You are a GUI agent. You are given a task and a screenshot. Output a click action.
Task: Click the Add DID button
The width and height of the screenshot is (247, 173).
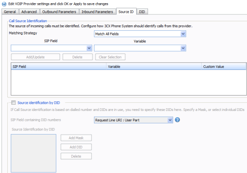[76, 147]
